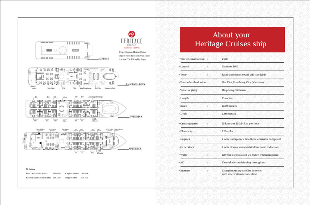The height and width of the screenshot is (205, 310).
Task: Click the 'AC' label
Action: [x=182, y=163]
